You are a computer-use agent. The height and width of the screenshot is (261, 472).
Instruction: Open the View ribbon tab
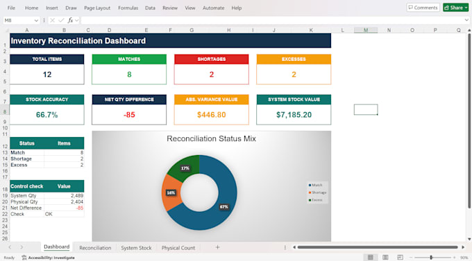190,8
